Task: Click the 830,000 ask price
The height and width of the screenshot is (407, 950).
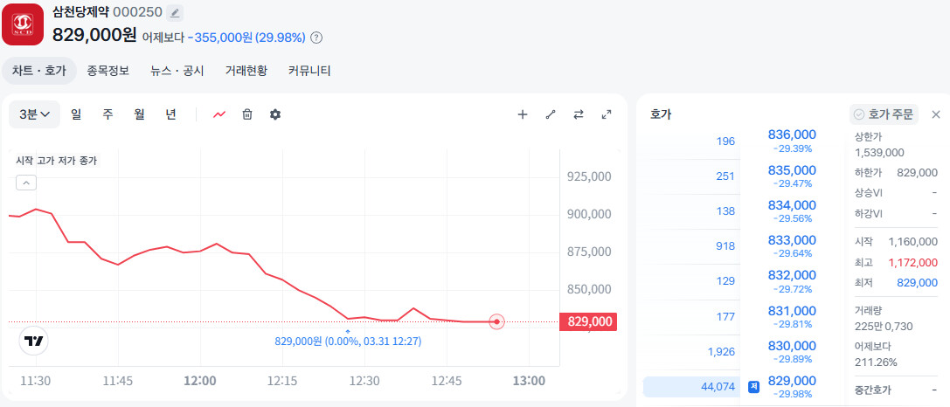Action: tap(792, 346)
